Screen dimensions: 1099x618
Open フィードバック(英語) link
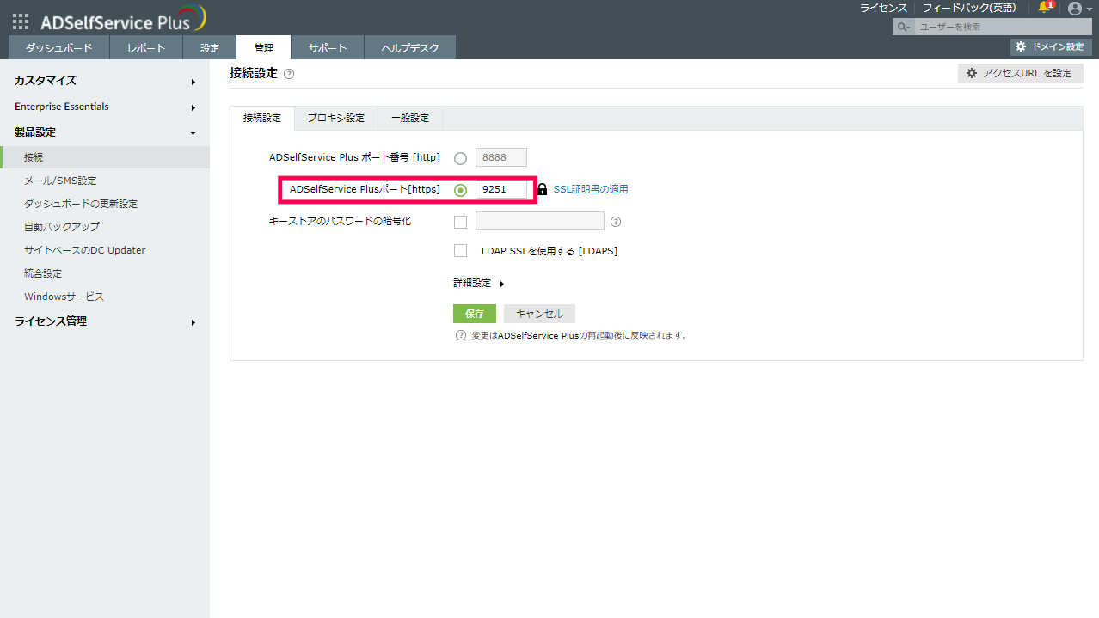pyautogui.click(x=969, y=8)
